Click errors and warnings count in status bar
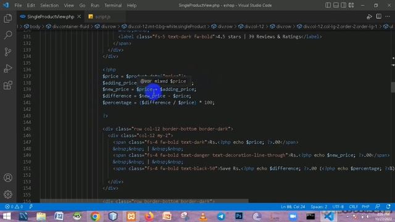 14,207
